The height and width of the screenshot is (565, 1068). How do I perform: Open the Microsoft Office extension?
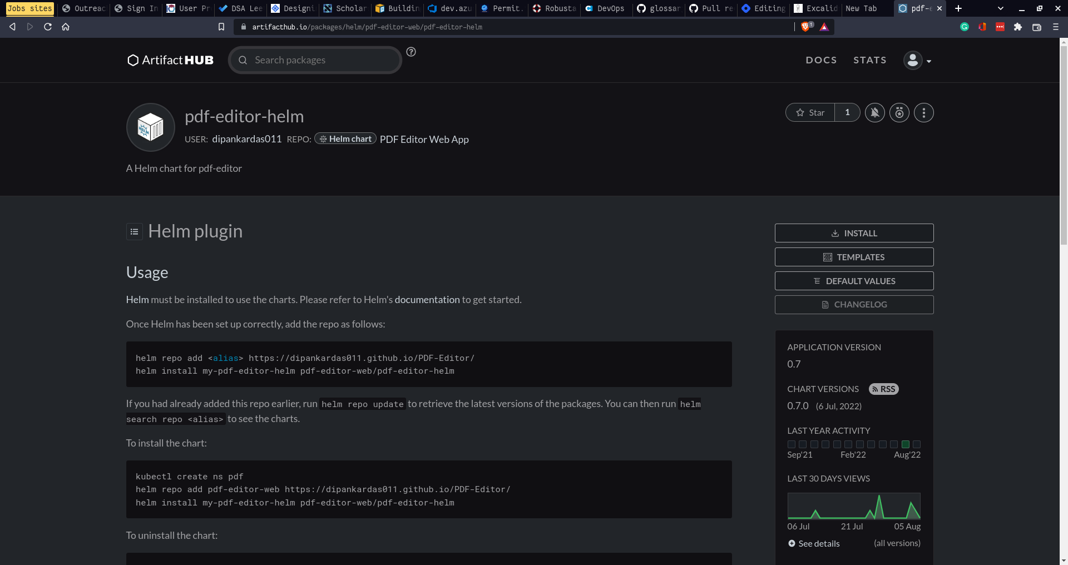(x=982, y=27)
